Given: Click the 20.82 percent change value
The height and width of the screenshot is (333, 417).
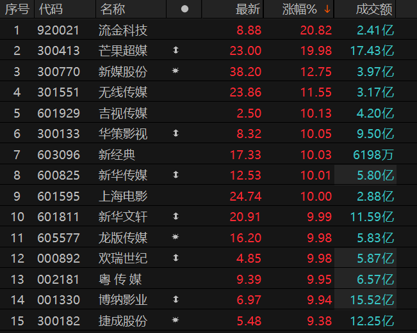Looking at the screenshot, I should 316,30.
